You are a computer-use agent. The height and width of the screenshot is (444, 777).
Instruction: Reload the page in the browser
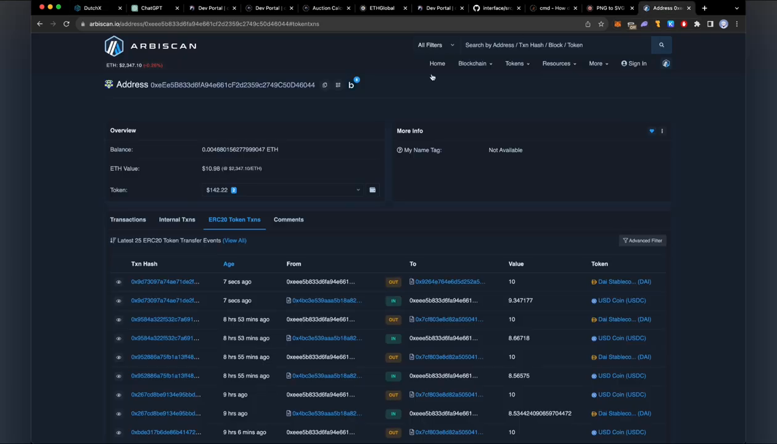tap(66, 24)
